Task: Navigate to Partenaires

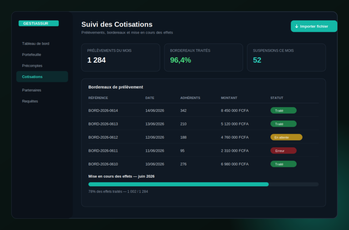Action: (x=31, y=90)
